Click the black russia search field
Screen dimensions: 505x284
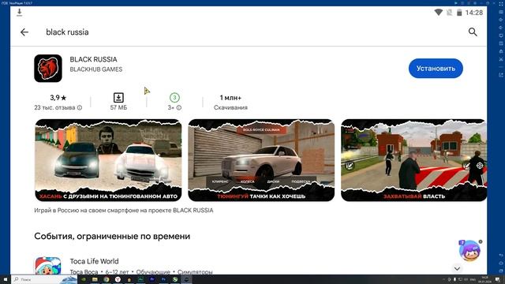pyautogui.click(x=67, y=32)
